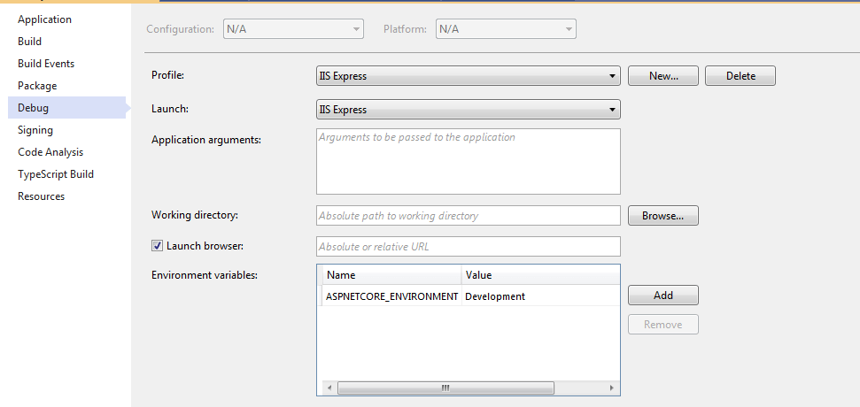This screenshot has height=407, width=860.
Task: Expand the Profile dropdown
Action: coord(469,76)
